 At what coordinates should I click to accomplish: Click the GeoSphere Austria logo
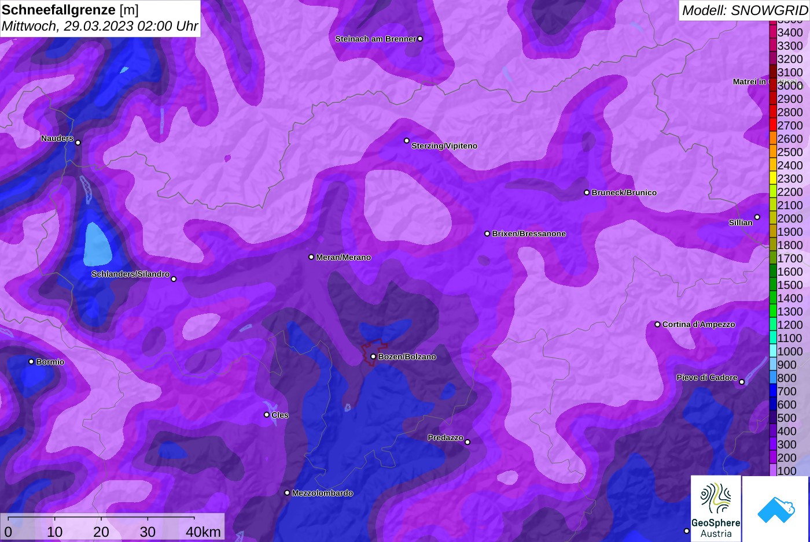pos(716,508)
